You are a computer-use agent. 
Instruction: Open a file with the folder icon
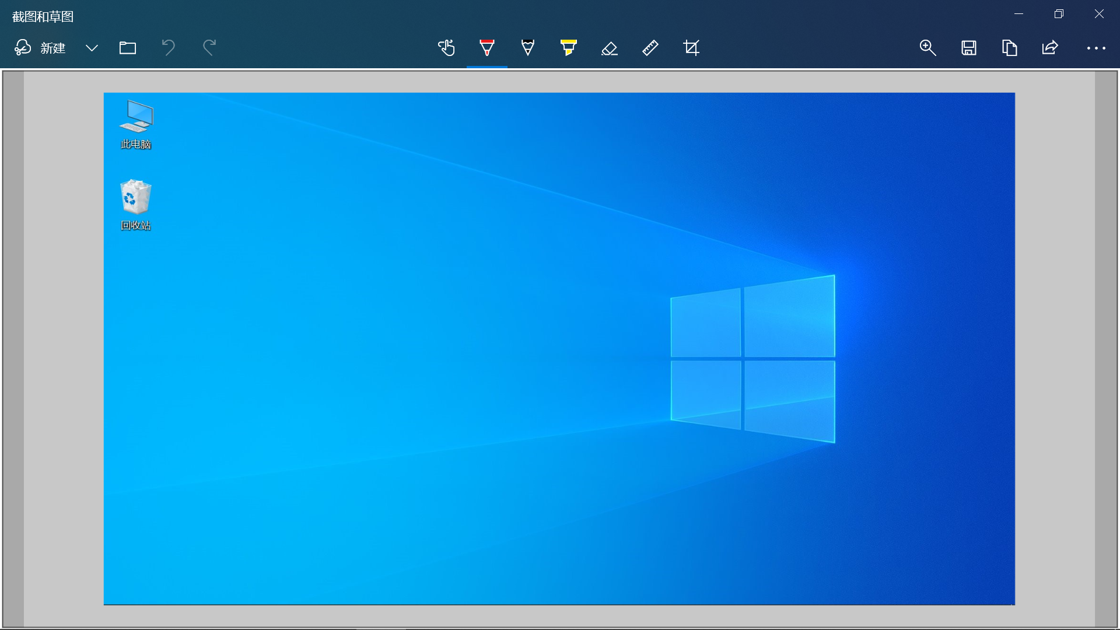click(x=128, y=48)
